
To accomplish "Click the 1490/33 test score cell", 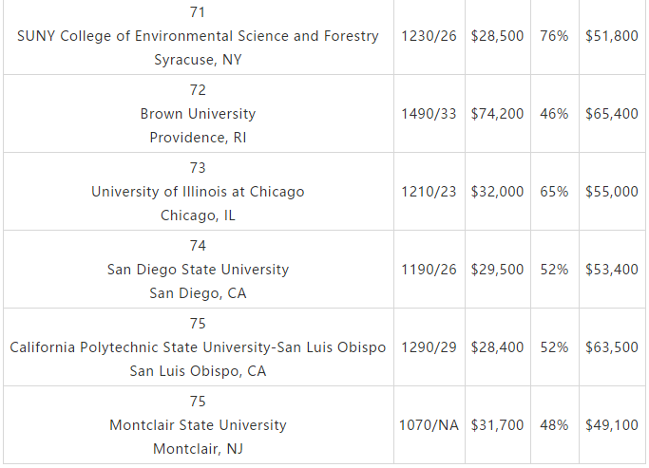I will [429, 114].
